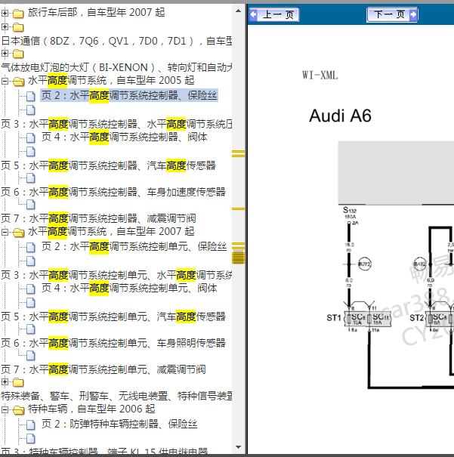
Task: Open 页 2:水平高度调节系统控制器、保险丝
Action: tap(129, 95)
